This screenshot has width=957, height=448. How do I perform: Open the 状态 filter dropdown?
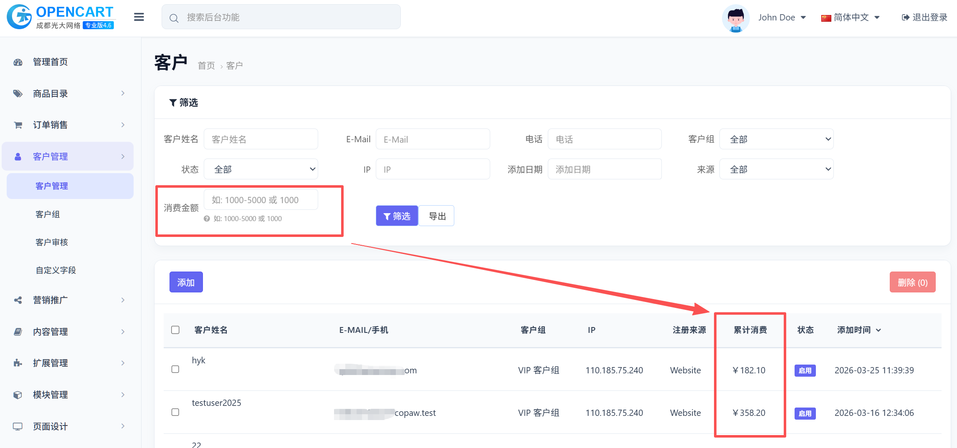pos(261,169)
